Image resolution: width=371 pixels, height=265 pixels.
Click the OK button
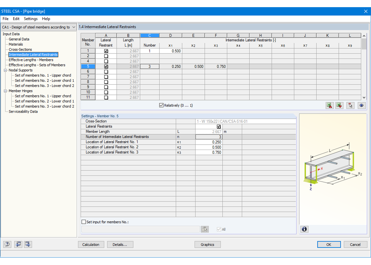click(x=329, y=244)
